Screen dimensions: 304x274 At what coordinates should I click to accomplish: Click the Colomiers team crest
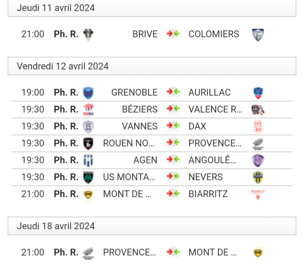[x=258, y=35]
